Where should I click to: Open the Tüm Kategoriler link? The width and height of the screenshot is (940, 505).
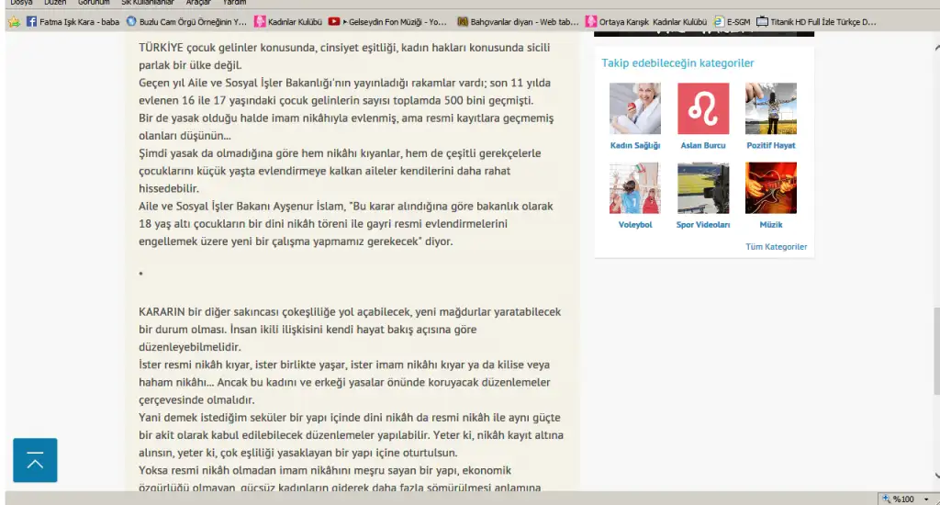point(777,246)
